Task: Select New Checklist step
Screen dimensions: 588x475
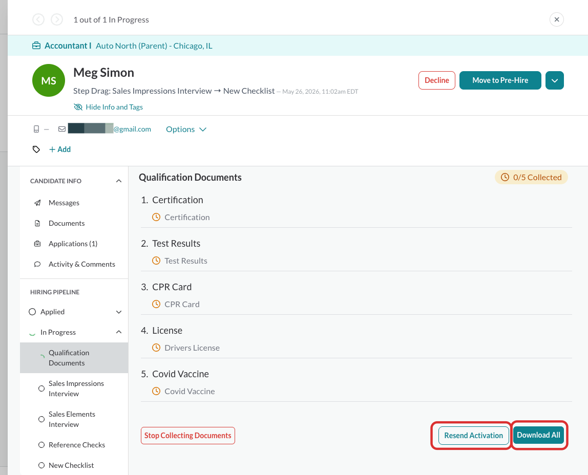Action: click(71, 465)
